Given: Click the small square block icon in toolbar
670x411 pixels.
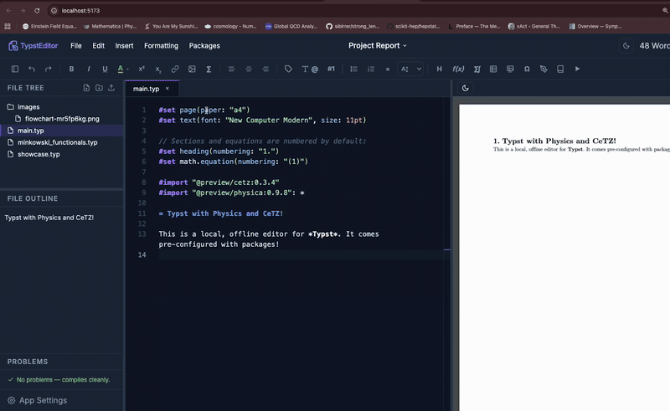Looking at the screenshot, I should tap(388, 69).
